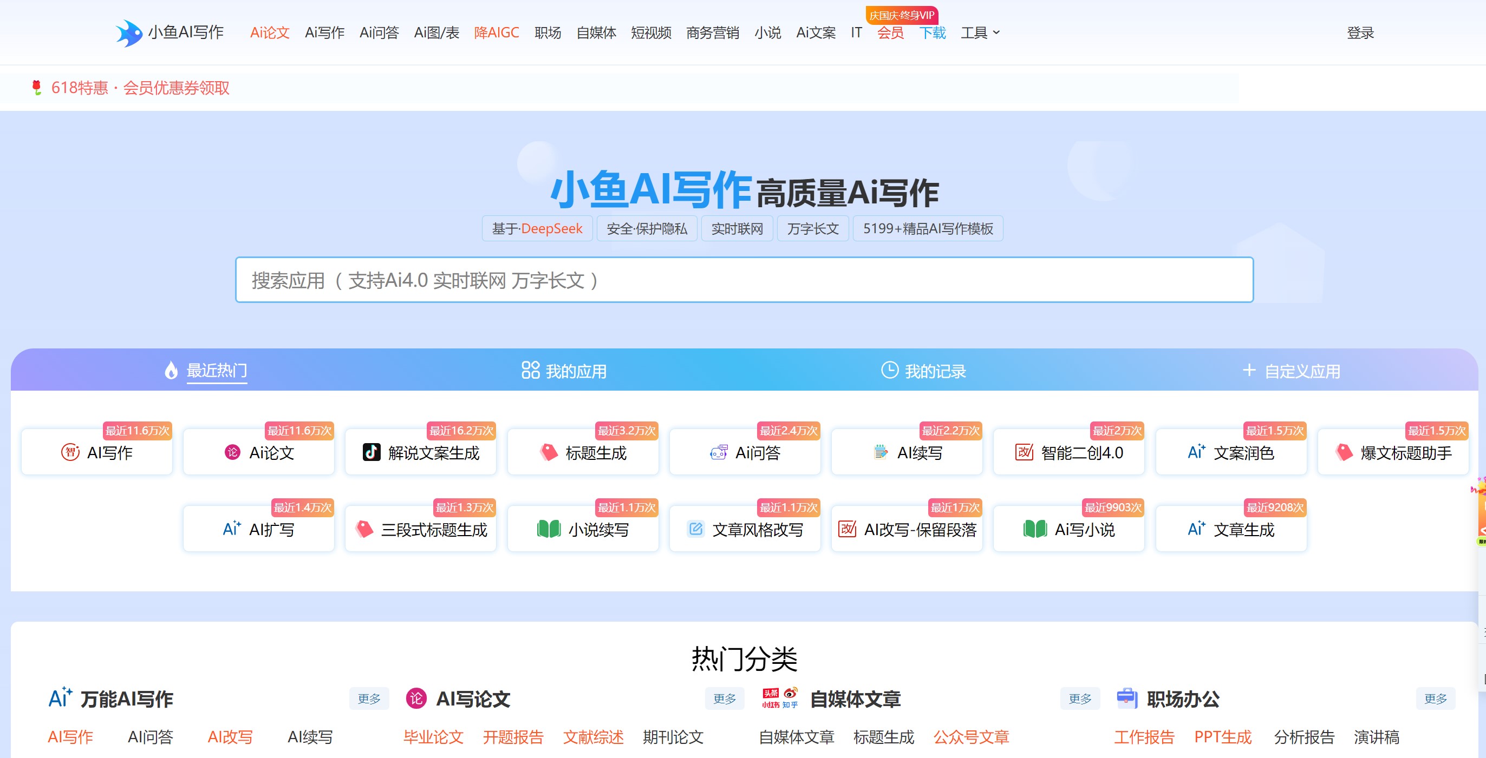Click the 智能二创4.0 rewrite icon
The width and height of the screenshot is (1486, 758).
1024,452
